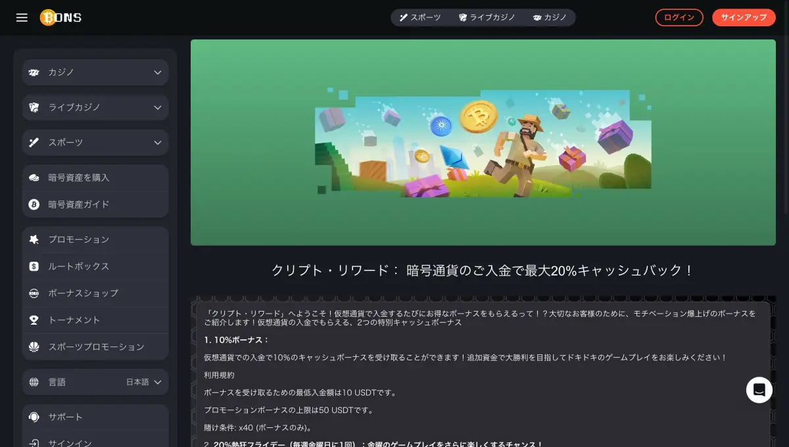Click the 20%熱狂フライデー heading

(x=373, y=444)
